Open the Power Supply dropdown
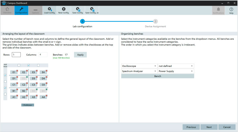 pyautogui.click(x=176, y=71)
